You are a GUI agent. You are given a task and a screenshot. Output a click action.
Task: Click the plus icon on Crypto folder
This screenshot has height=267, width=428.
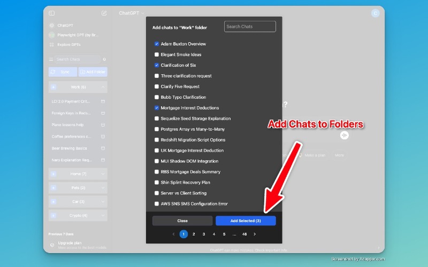[x=53, y=216]
